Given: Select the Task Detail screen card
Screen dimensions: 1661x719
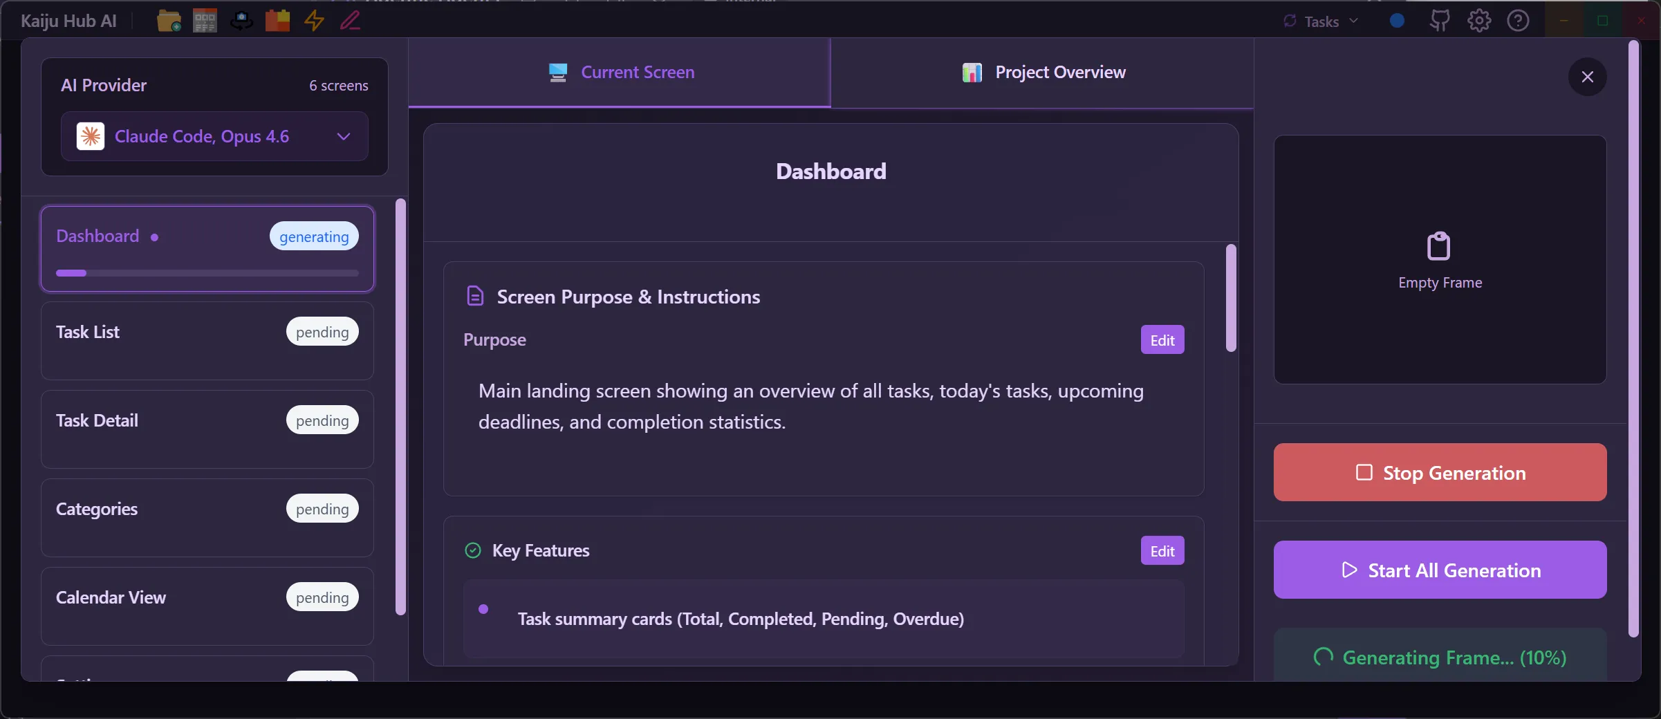Looking at the screenshot, I should pyautogui.click(x=207, y=429).
